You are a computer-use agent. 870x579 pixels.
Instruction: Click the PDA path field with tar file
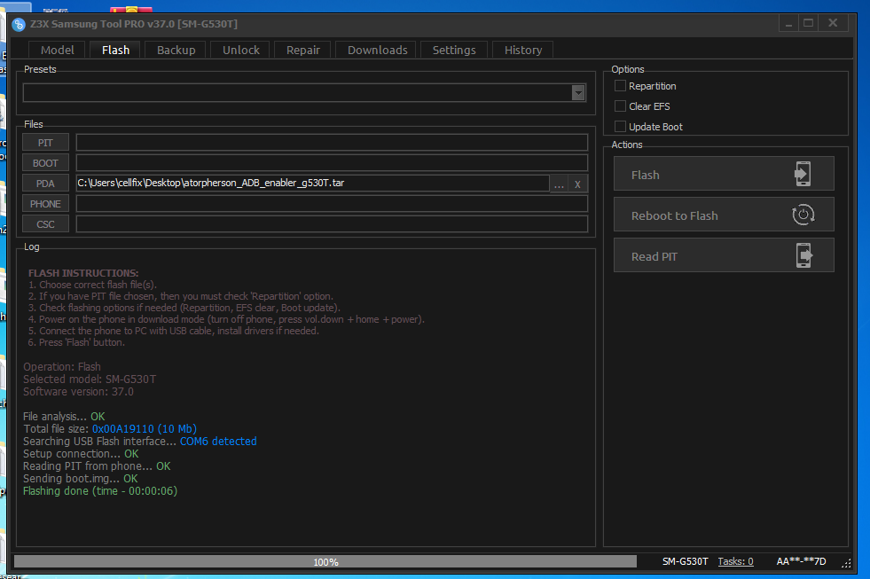[312, 183]
